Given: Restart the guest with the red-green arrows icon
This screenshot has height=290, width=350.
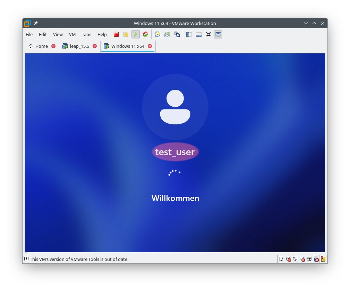Looking at the screenshot, I should 145,34.
